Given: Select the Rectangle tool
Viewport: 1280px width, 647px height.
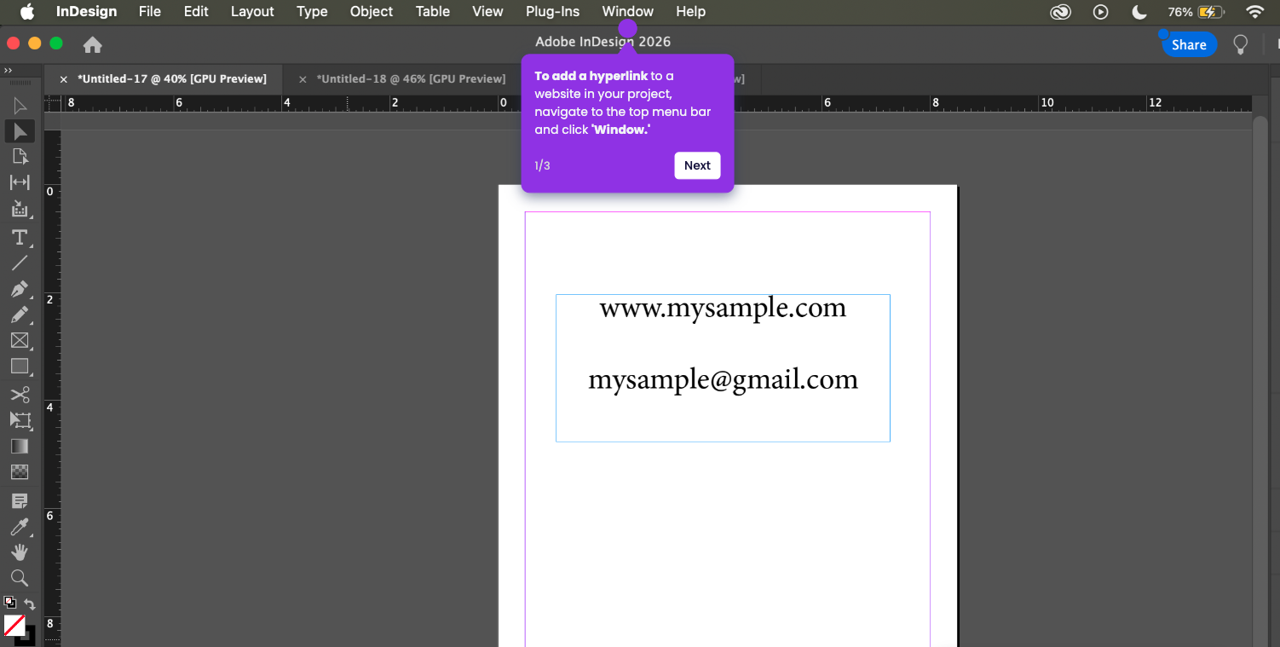Looking at the screenshot, I should [20, 367].
